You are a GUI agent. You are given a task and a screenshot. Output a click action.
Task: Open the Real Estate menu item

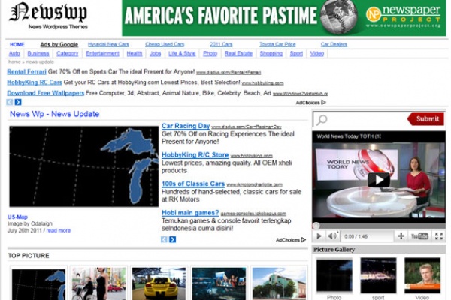(238, 54)
